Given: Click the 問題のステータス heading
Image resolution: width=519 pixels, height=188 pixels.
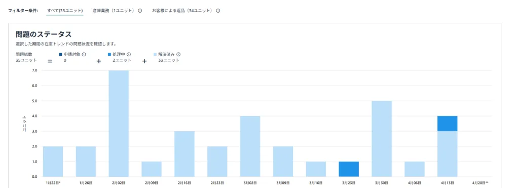Looking at the screenshot, I should pyautogui.click(x=44, y=34).
